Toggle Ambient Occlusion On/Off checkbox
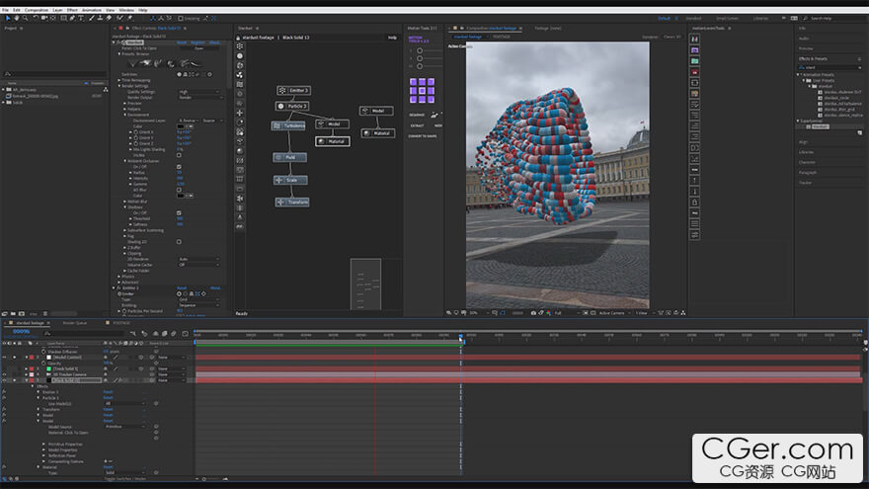869x489 pixels. tap(179, 167)
